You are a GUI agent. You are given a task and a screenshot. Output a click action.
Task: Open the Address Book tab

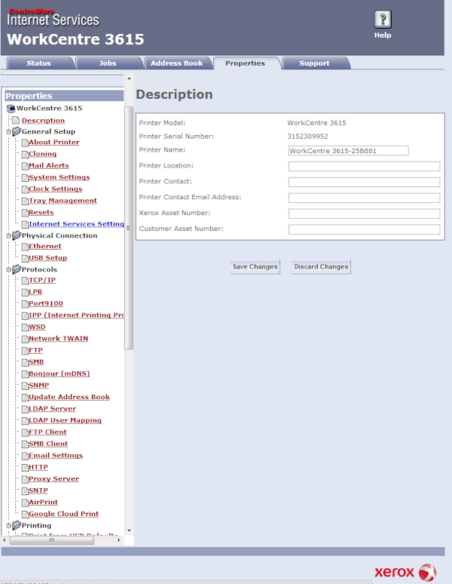pos(176,63)
